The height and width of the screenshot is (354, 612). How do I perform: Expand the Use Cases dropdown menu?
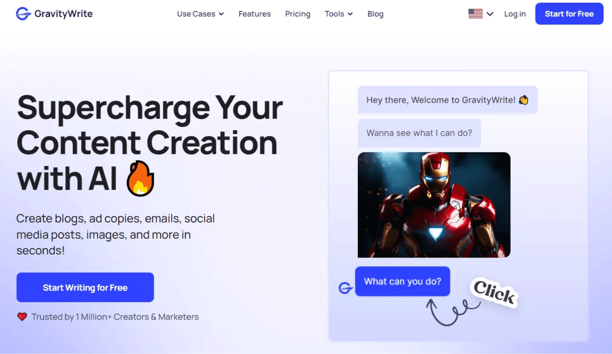tap(200, 14)
